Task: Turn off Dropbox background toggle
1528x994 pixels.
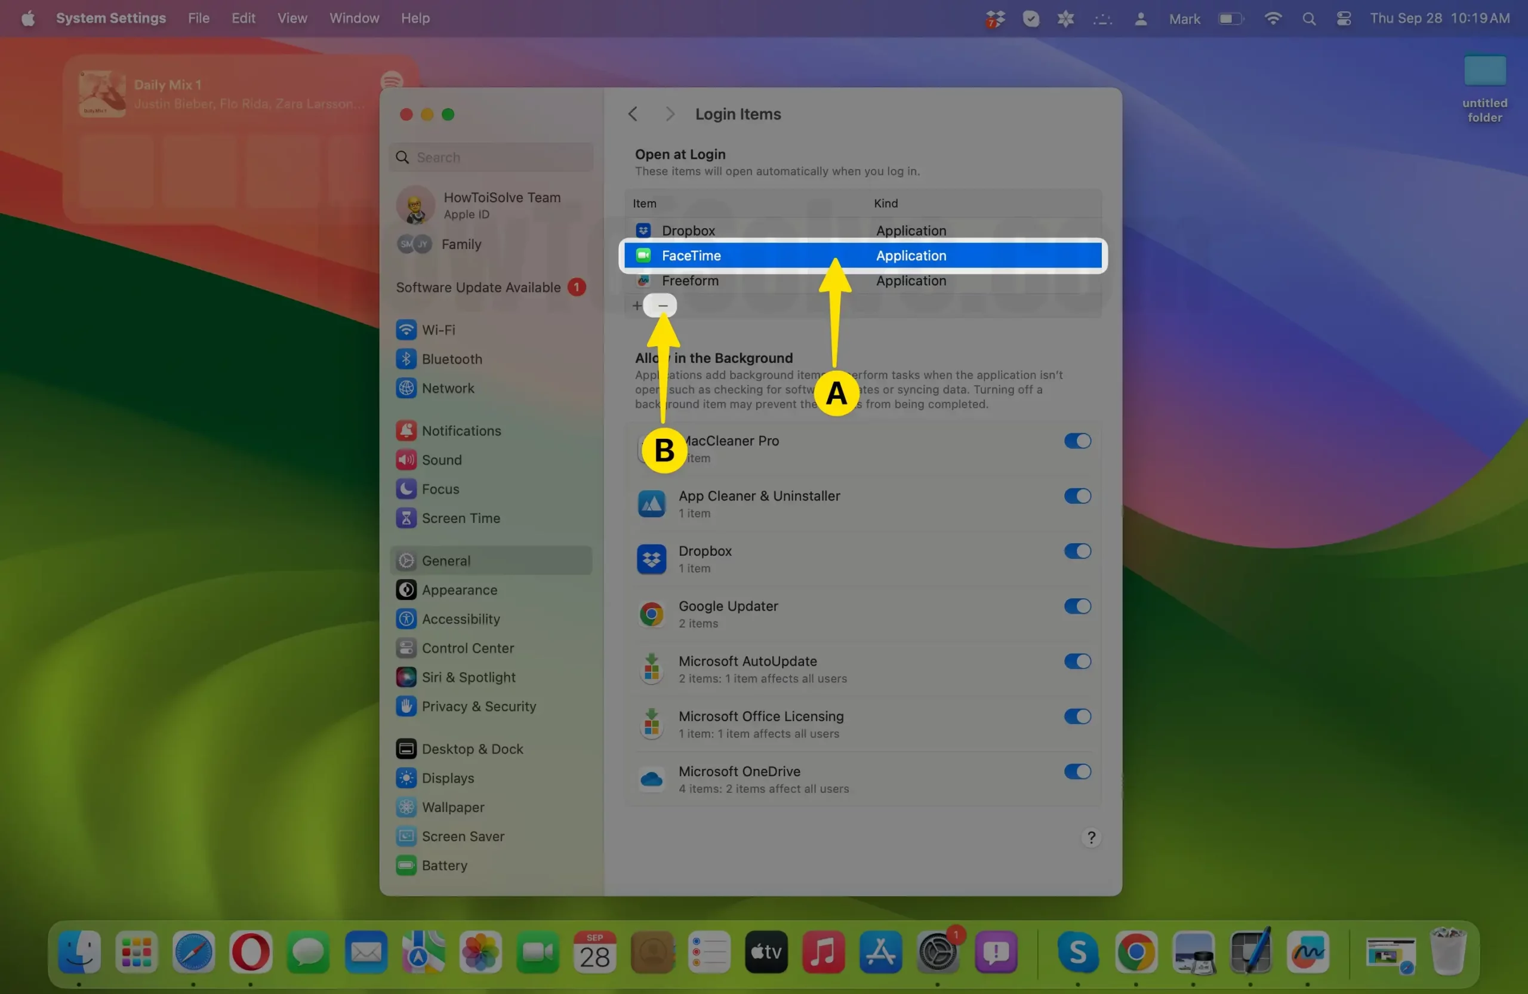Action: pos(1077,552)
